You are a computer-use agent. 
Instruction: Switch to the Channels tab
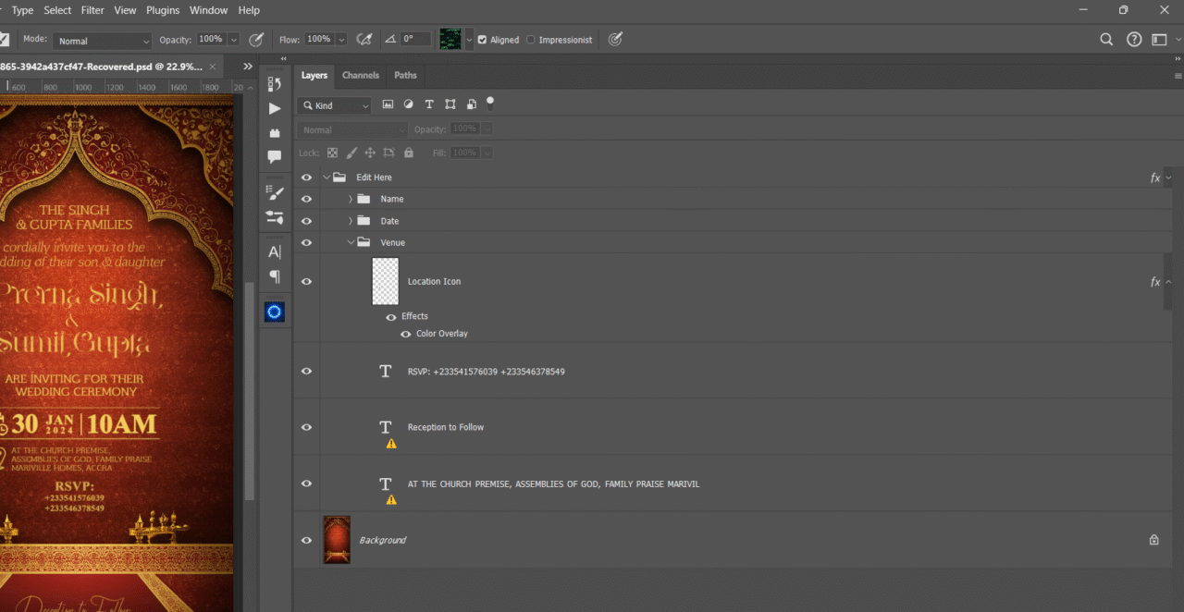coord(361,75)
